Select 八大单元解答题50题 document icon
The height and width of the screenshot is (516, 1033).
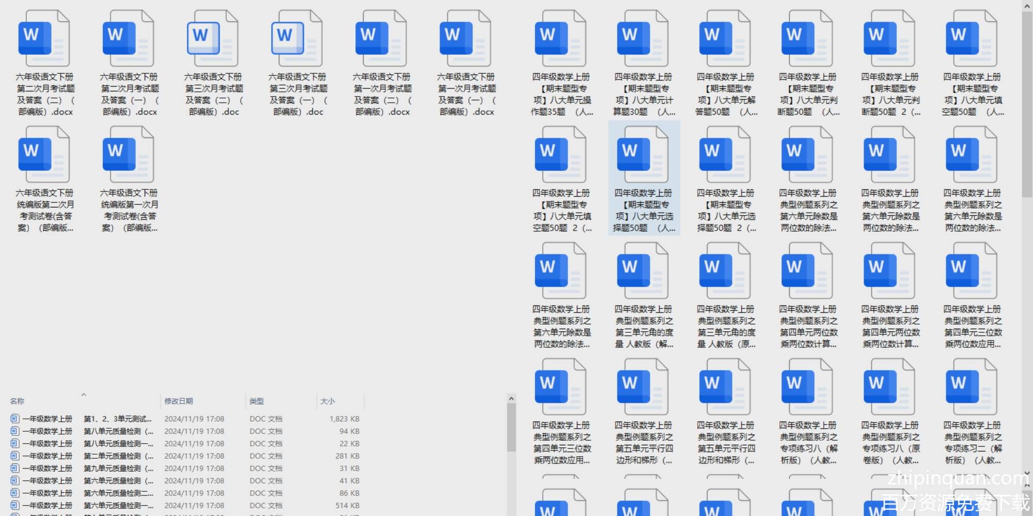725,39
